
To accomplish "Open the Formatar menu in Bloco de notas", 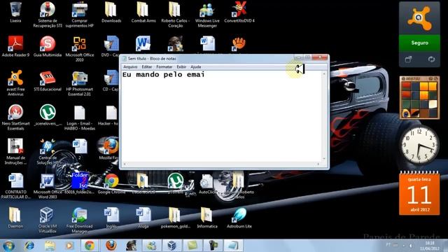I will coord(164,67).
